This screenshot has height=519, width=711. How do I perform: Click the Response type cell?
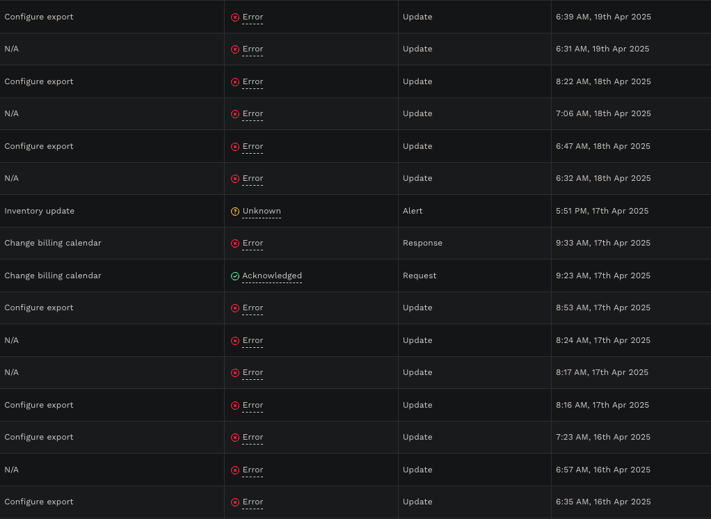click(474, 243)
